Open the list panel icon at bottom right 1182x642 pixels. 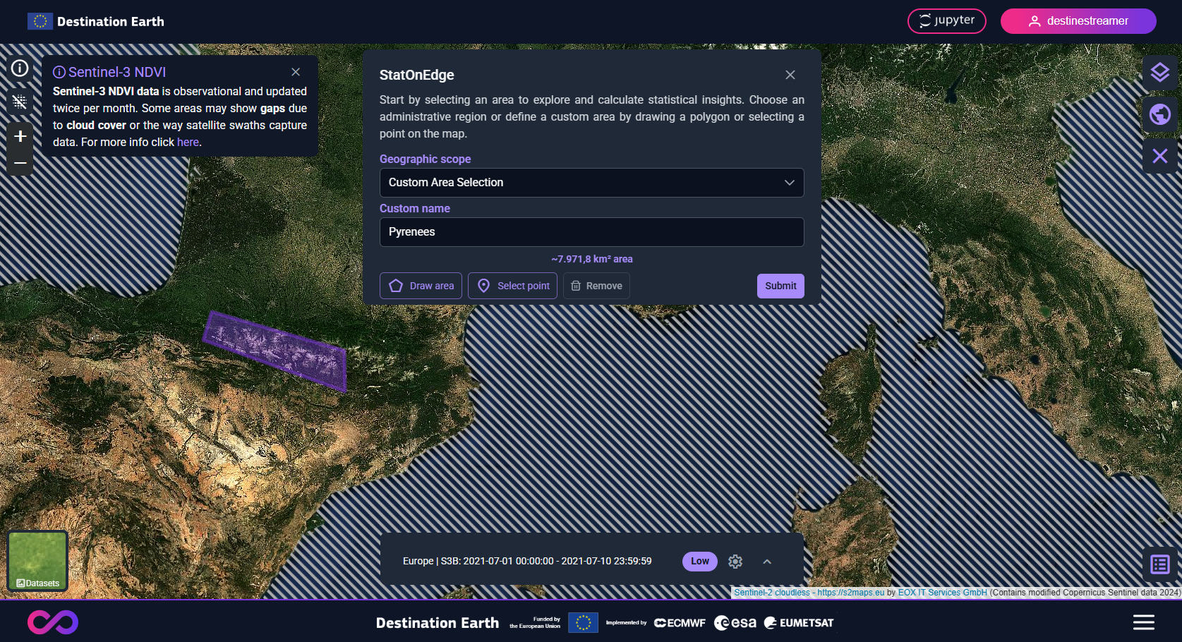click(1159, 564)
